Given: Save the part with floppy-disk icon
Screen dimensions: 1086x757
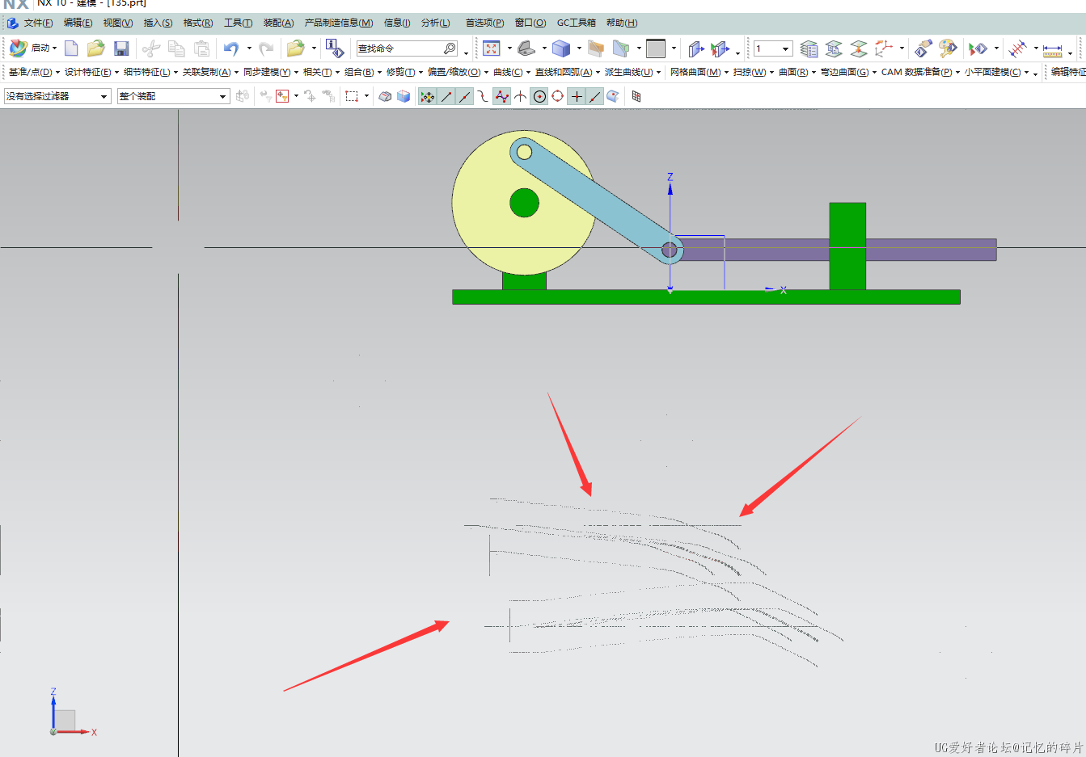Looking at the screenshot, I should (121, 48).
